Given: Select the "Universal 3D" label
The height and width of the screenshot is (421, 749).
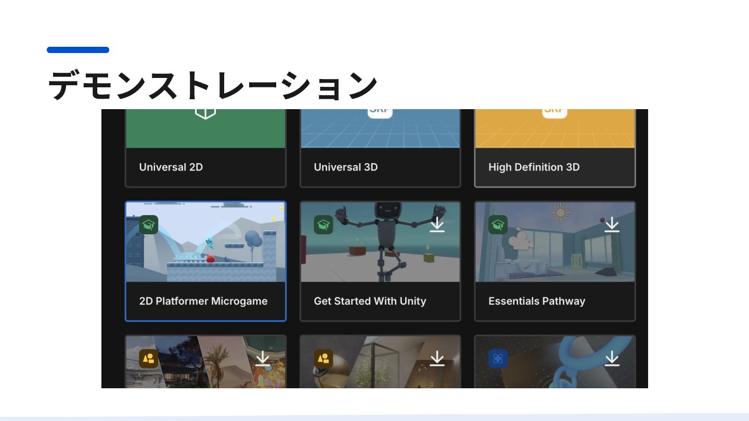Looking at the screenshot, I should [346, 167].
